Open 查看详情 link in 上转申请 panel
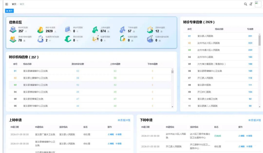 click(x=124, y=120)
